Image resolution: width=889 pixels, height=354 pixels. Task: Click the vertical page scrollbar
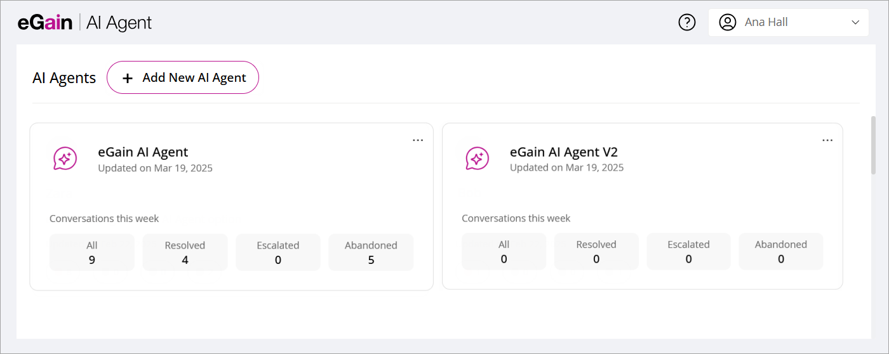[874, 145]
